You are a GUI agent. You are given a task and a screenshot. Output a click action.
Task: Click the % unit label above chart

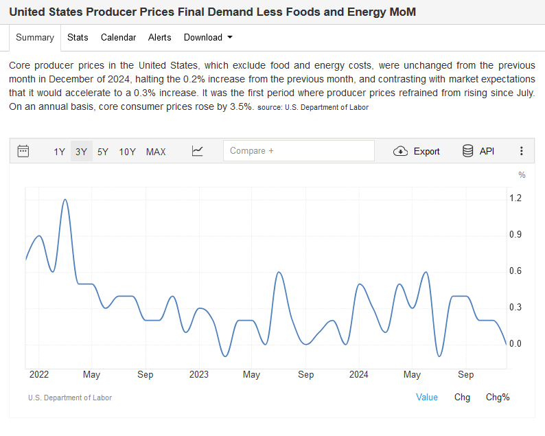(x=522, y=175)
